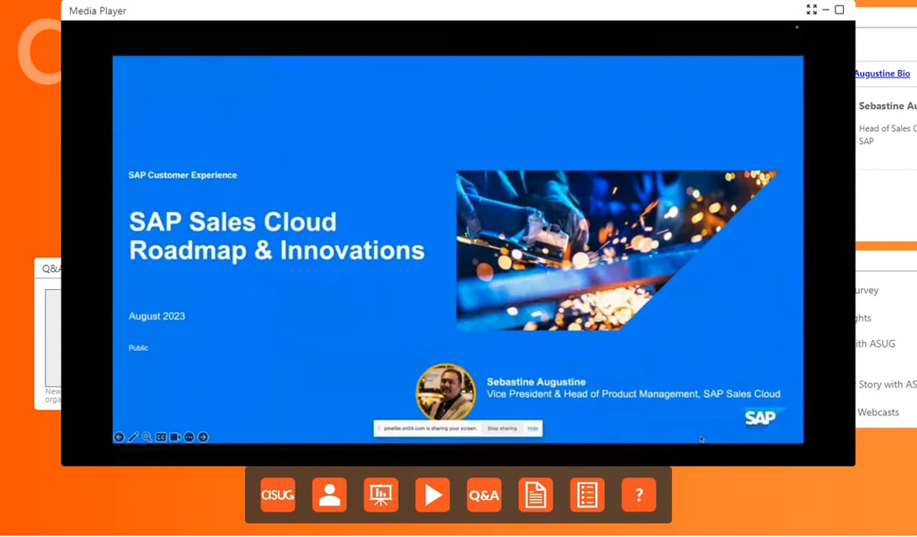
Task: Open the ASUG dock icon
Action: 278,495
